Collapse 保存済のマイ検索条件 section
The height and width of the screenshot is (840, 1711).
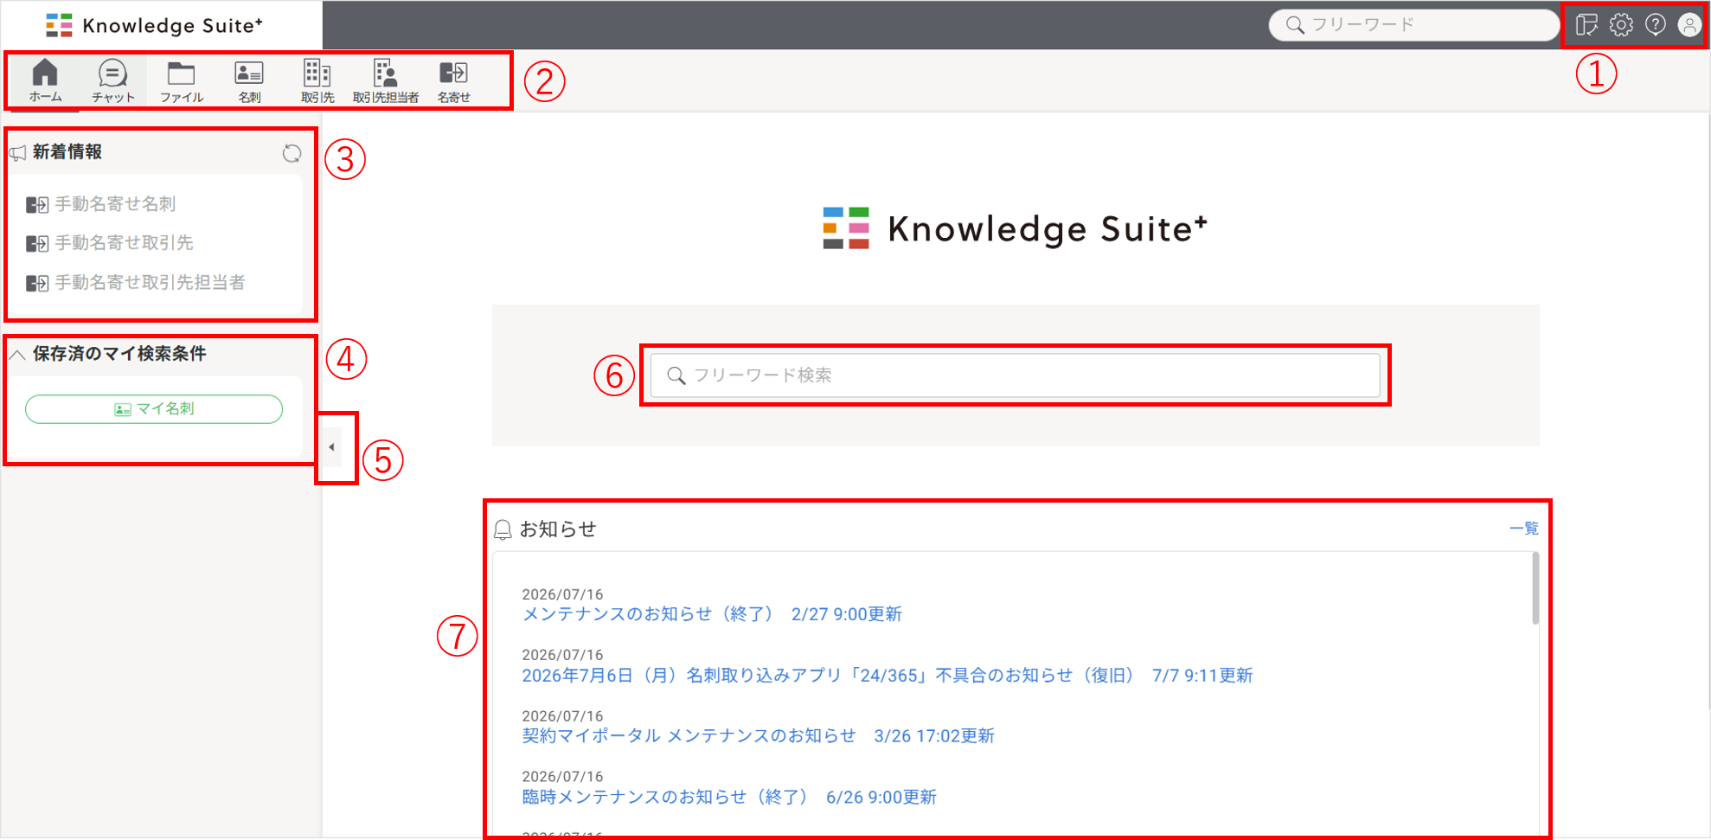coord(16,355)
